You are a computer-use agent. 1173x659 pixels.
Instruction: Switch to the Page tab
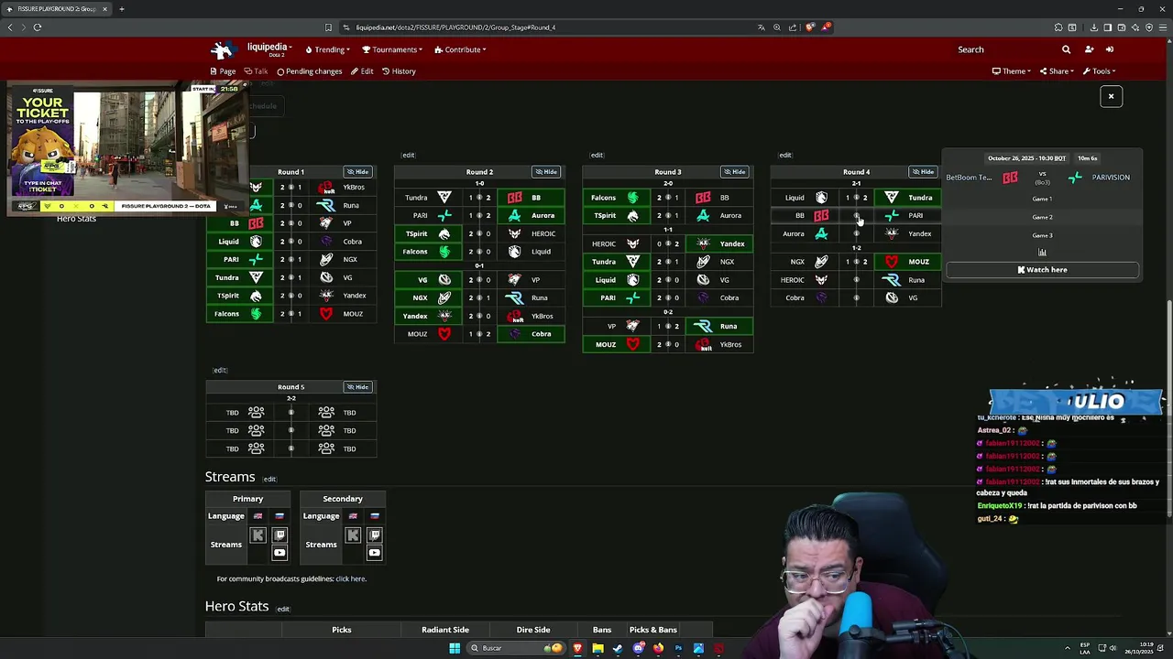[x=223, y=71]
